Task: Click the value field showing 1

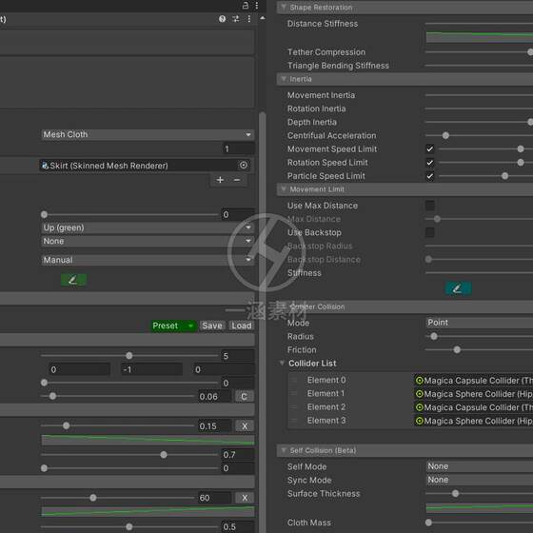Action: coord(238,148)
